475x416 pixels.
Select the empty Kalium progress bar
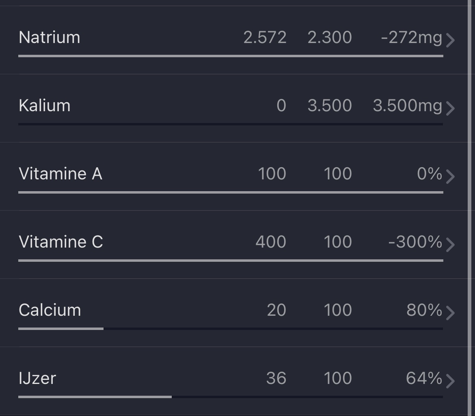pyautogui.click(x=231, y=124)
